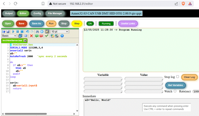Click the greyed redo arrow icon
Screen dimensions: 199x116
pos(32,31)
